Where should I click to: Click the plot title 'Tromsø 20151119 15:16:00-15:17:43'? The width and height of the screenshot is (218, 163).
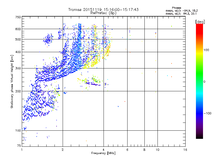point(103,10)
